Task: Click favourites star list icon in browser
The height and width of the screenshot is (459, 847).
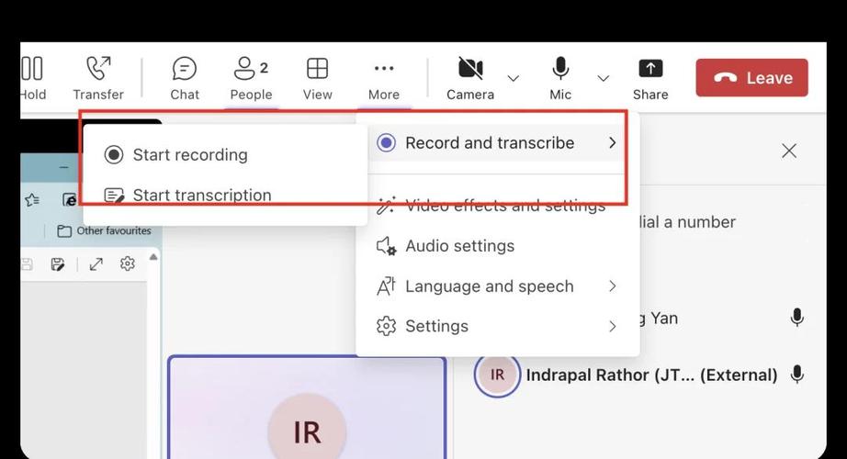Action: point(32,200)
